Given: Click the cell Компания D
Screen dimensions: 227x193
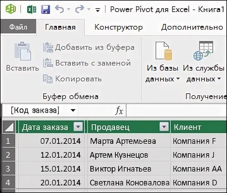Looking at the screenshot, I should [x=199, y=182].
